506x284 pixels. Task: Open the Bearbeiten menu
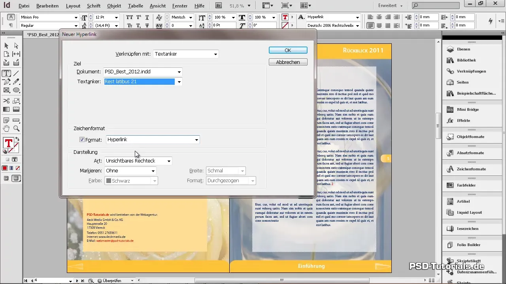click(x=47, y=6)
